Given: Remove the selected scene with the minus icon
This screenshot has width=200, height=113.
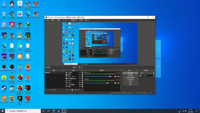Looking at the screenshot, I should pos(49,90).
